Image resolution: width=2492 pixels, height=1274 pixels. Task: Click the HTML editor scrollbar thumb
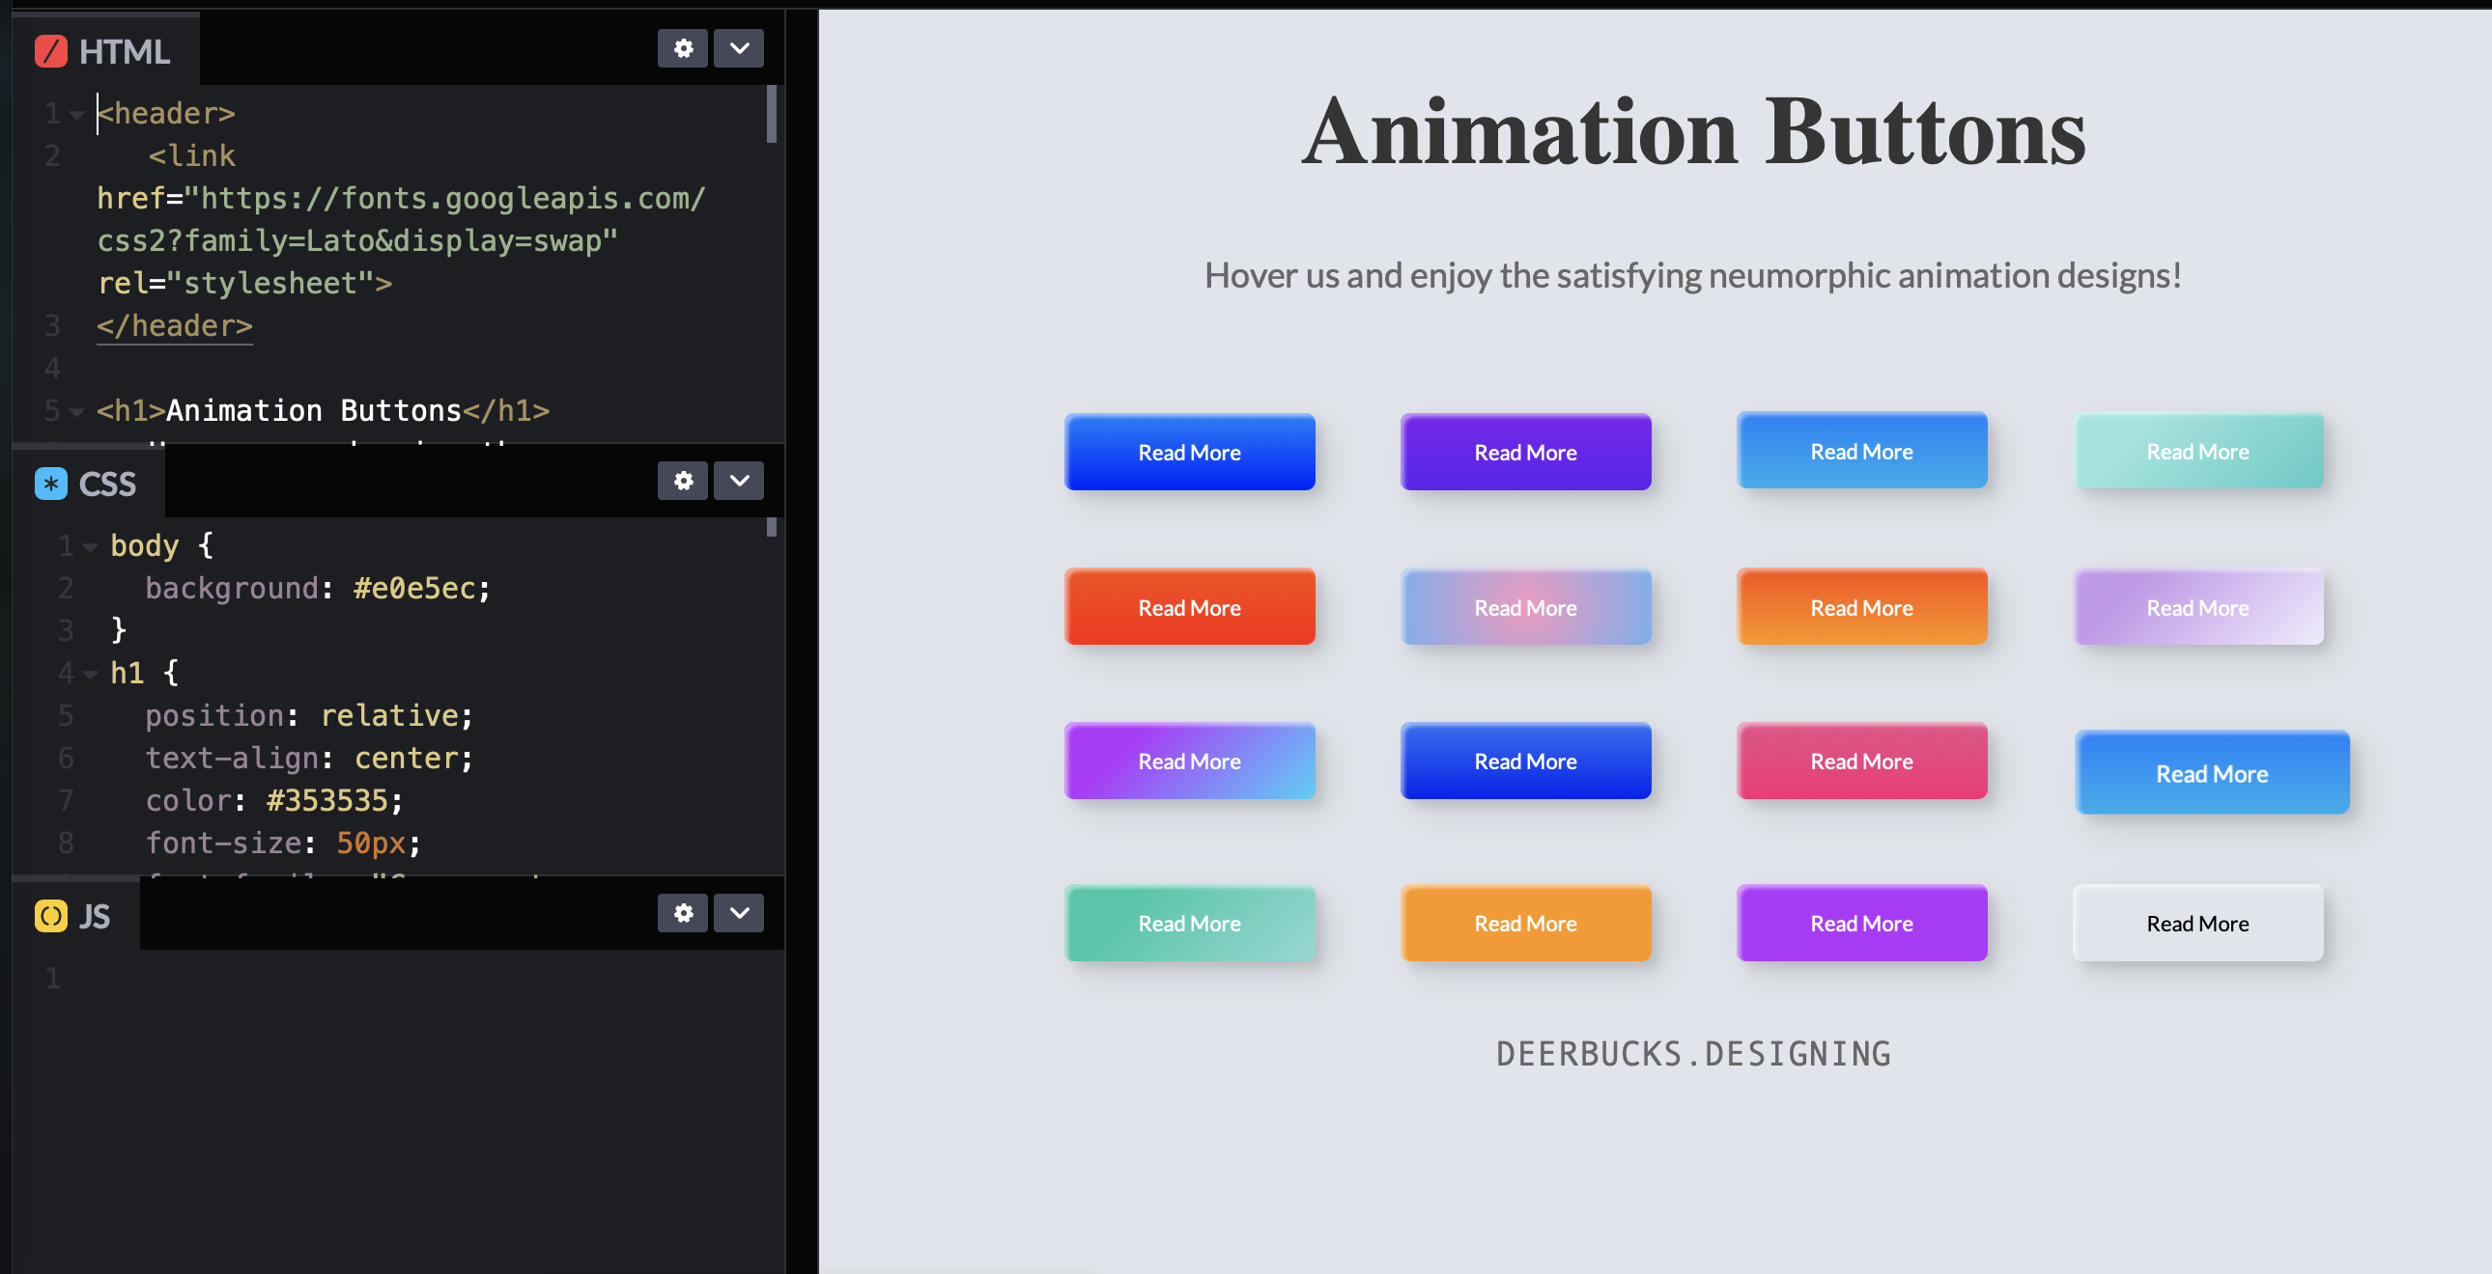[x=771, y=114]
